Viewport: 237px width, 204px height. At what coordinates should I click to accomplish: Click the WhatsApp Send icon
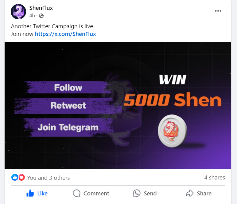[x=137, y=193]
